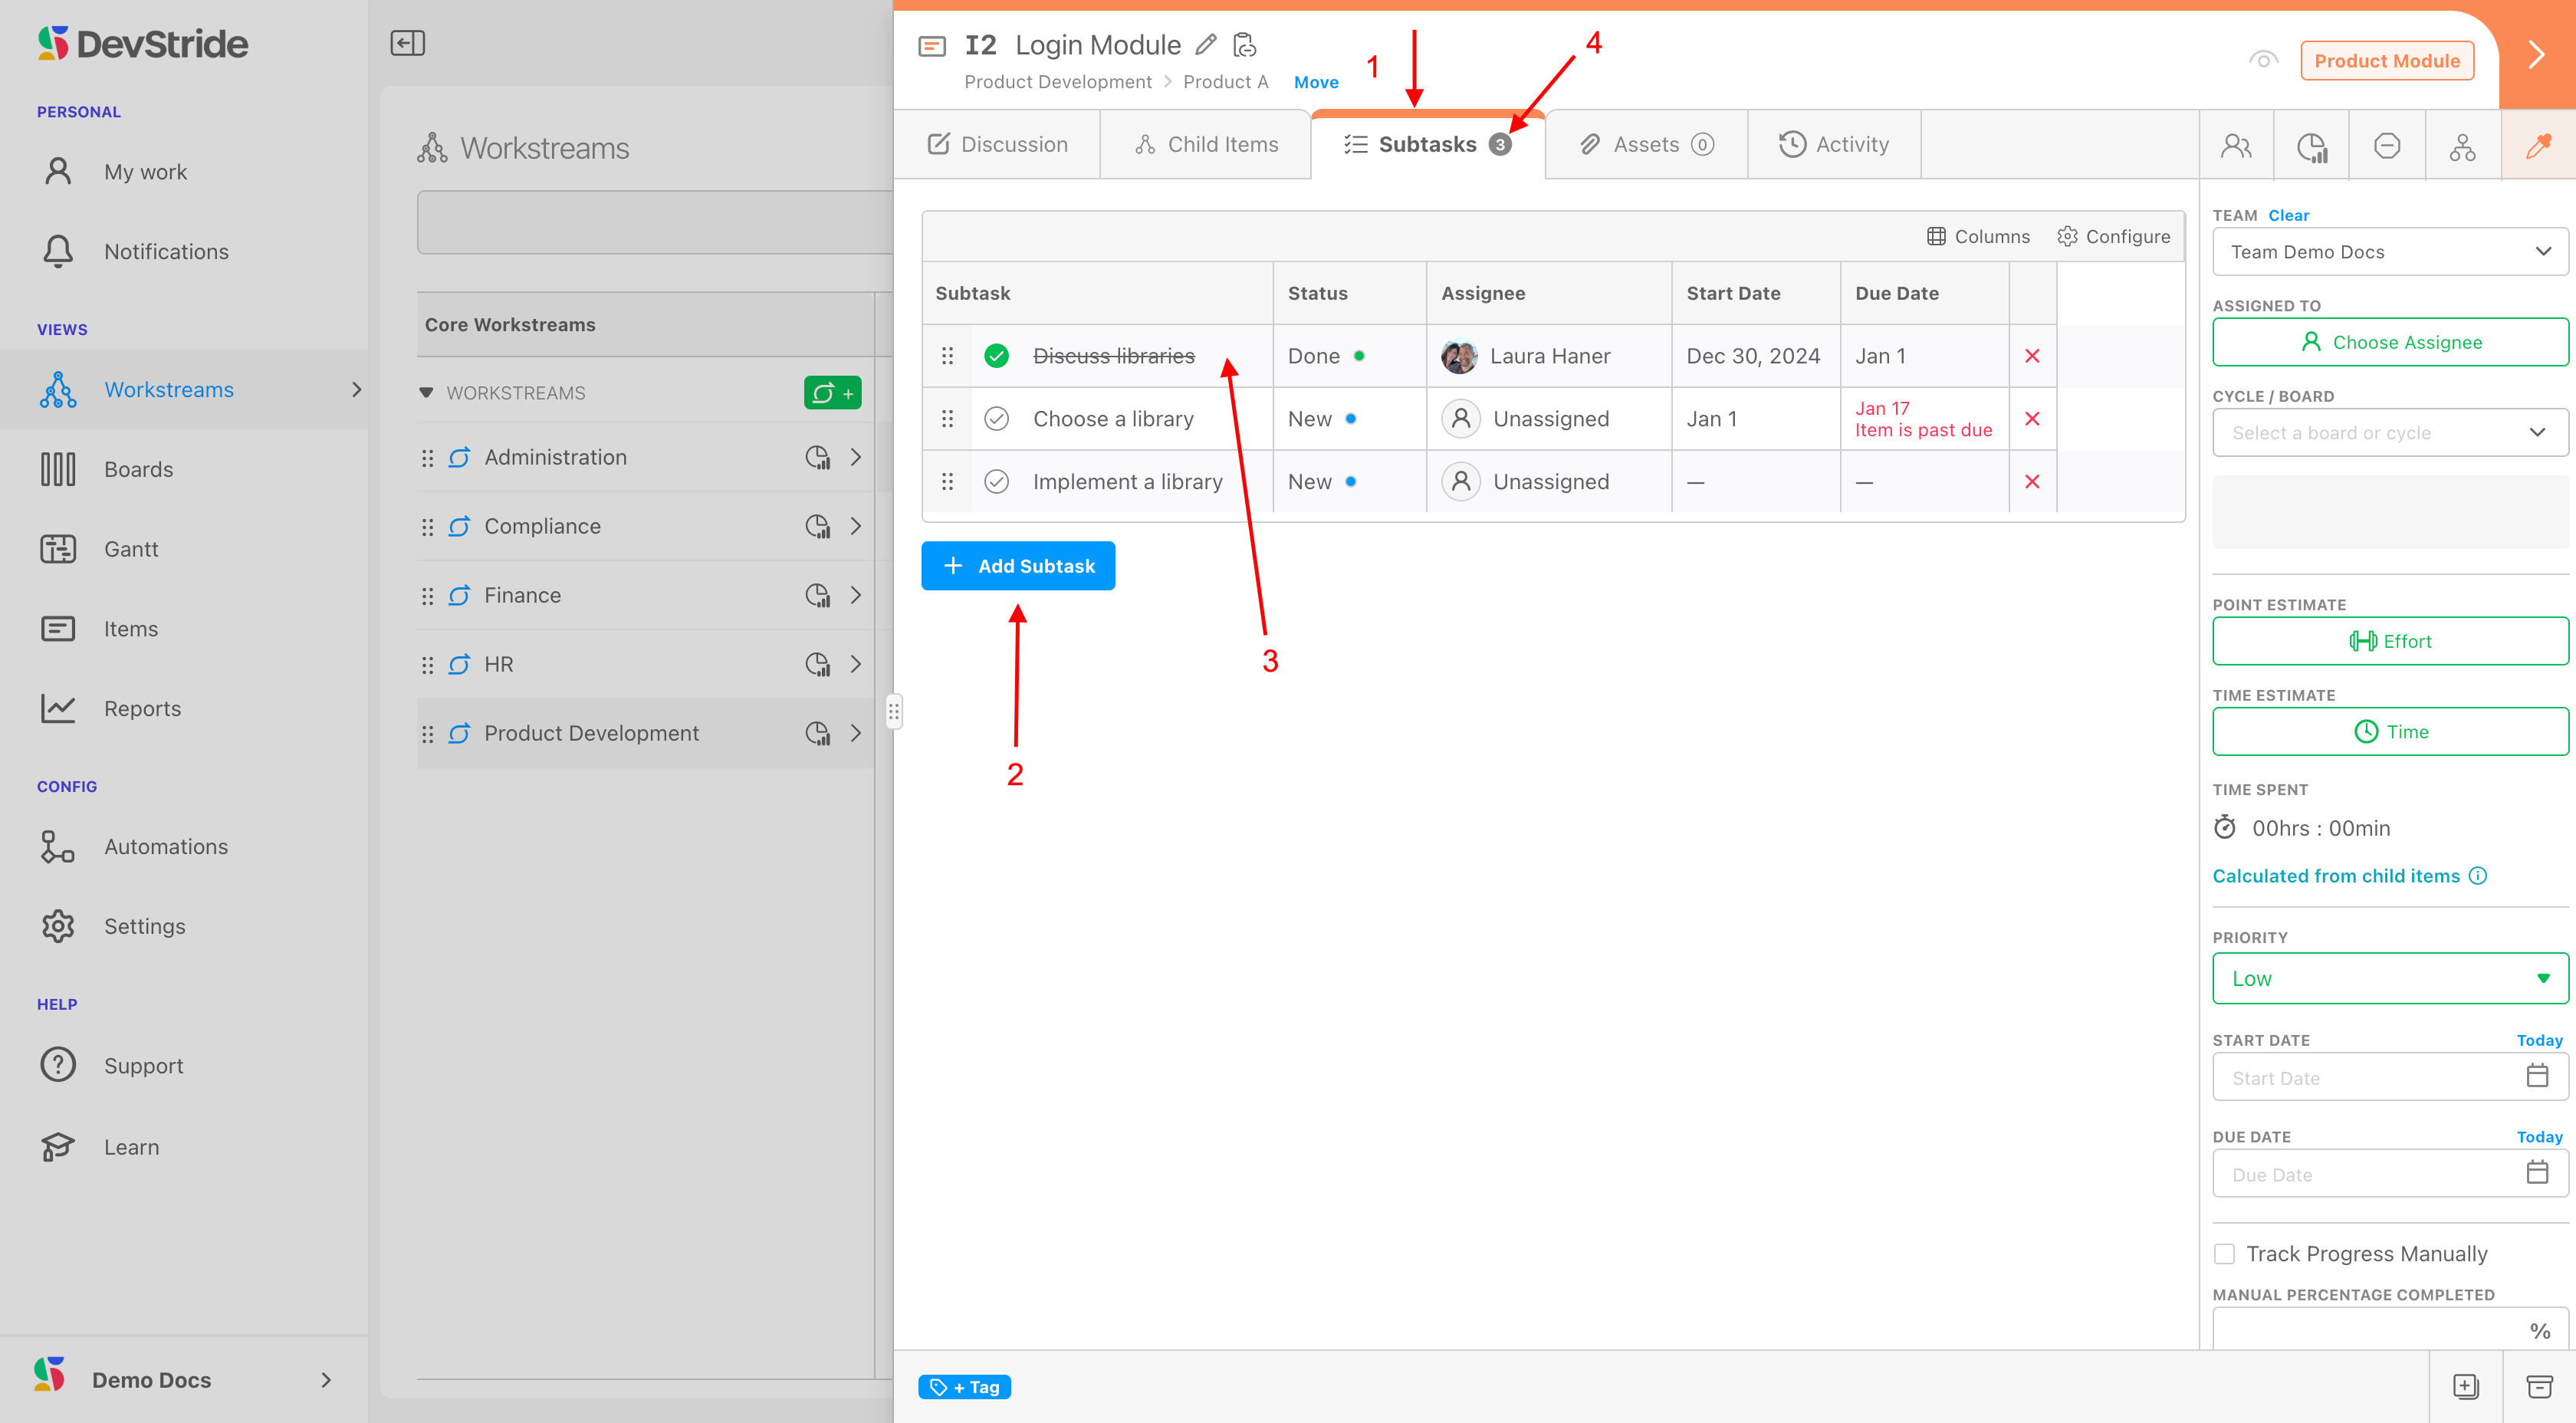Switch to the Child Items tab
This screenshot has width=2576, height=1423.
click(1206, 145)
